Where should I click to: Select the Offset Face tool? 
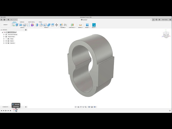53,25
